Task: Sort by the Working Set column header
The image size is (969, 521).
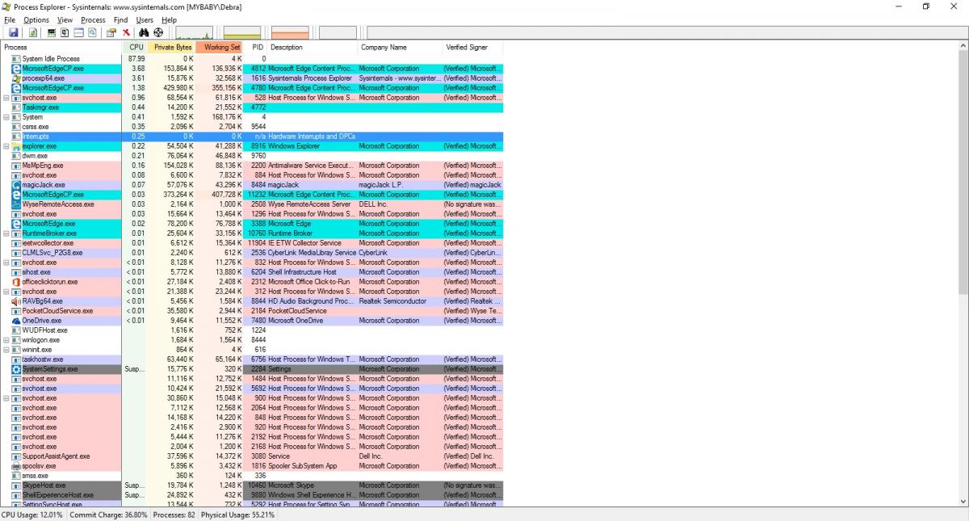Action: point(219,48)
